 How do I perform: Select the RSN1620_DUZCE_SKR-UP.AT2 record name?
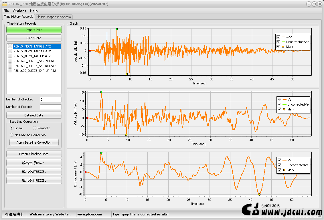35,71
